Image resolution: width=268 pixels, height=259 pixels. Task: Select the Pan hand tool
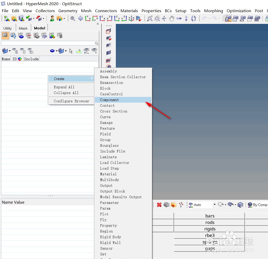[x=172, y=18]
